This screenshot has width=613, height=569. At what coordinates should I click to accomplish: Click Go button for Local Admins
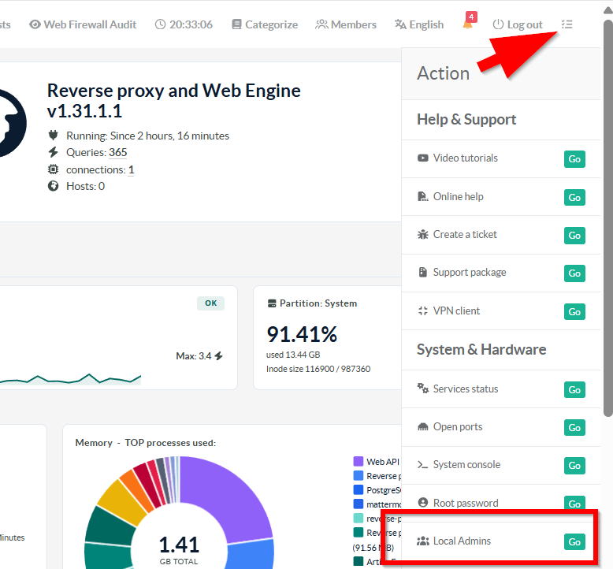click(574, 542)
